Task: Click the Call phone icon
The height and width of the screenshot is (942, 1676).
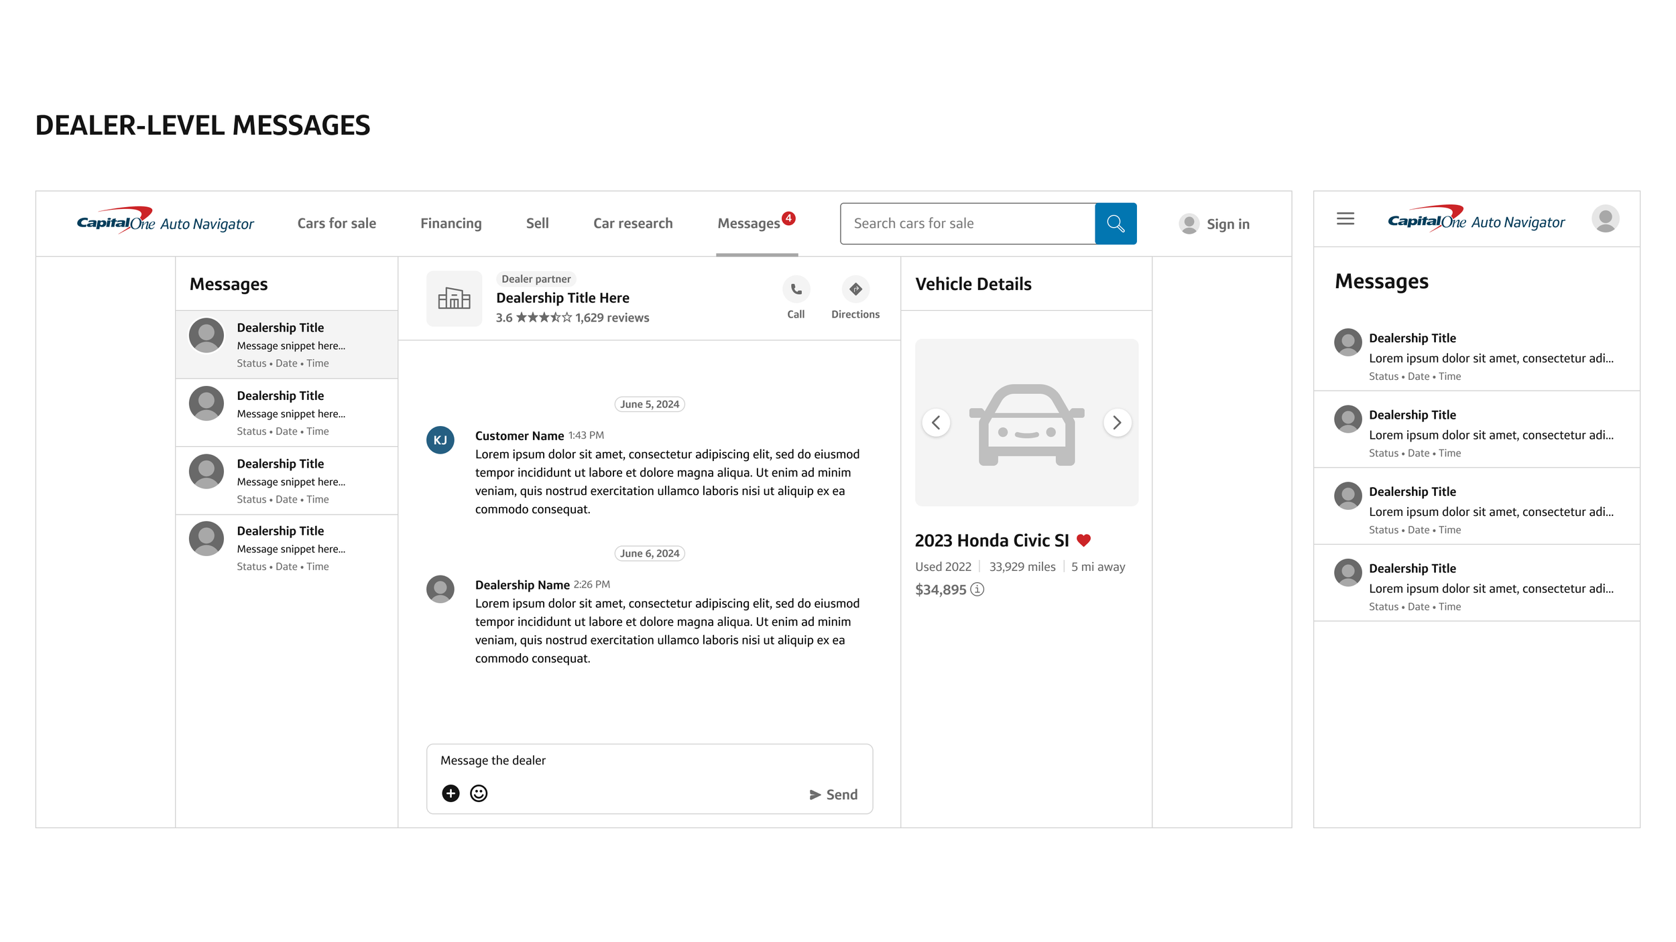Action: point(796,289)
